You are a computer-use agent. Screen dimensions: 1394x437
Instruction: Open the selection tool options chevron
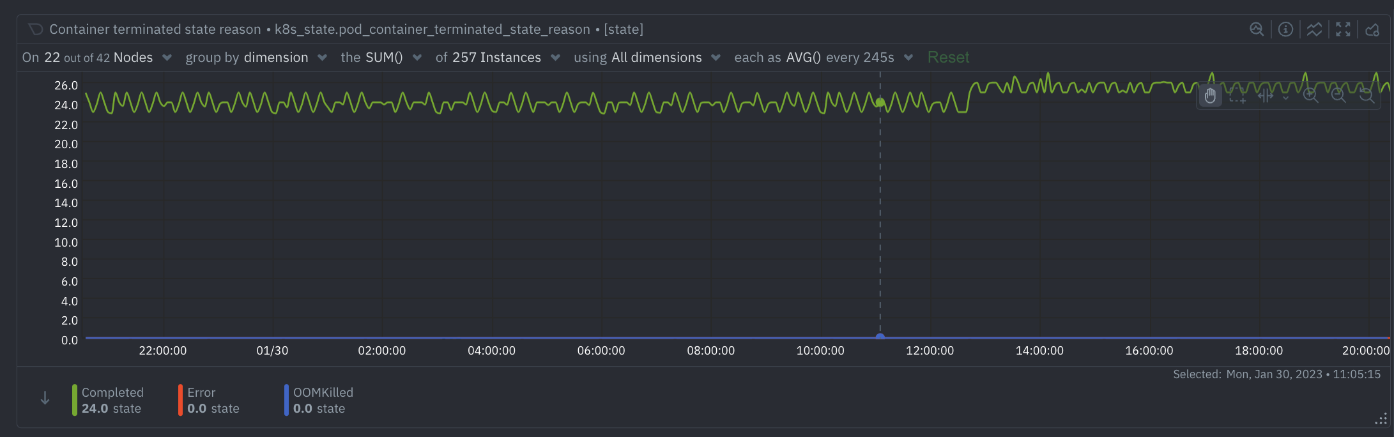pyautogui.click(x=1285, y=98)
